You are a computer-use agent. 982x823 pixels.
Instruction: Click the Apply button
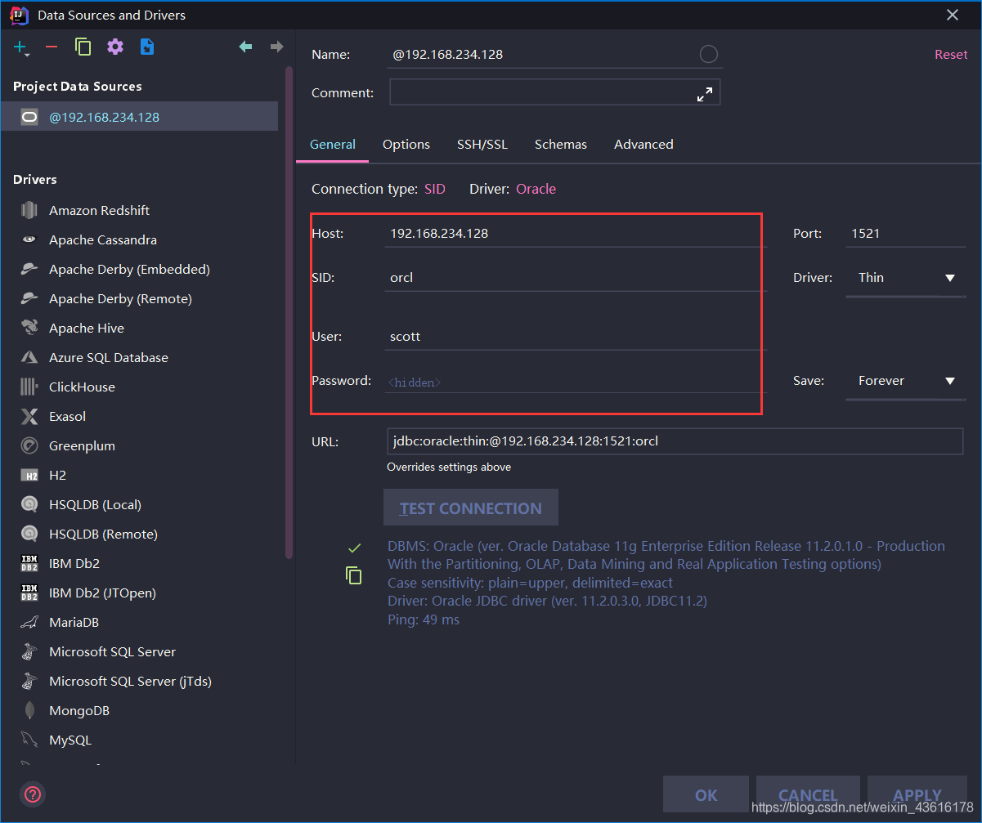coord(917,795)
